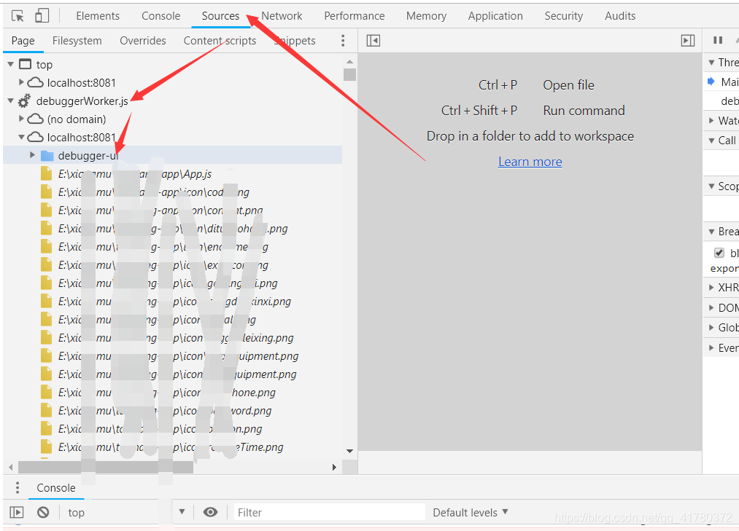Open the Security tab
The height and width of the screenshot is (531, 739).
[564, 16]
